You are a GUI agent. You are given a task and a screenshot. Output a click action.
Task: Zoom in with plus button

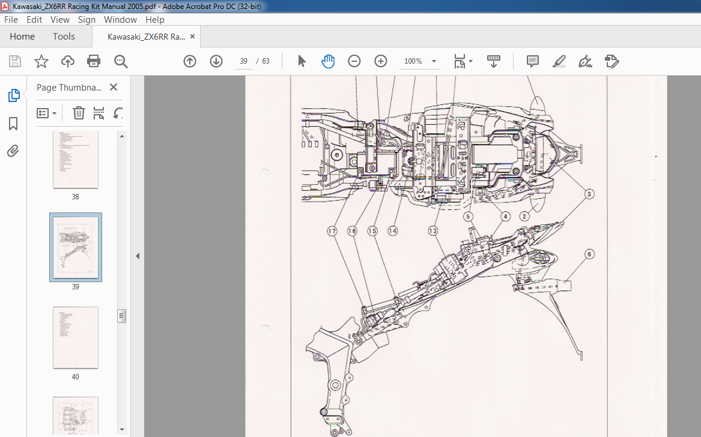(x=380, y=61)
